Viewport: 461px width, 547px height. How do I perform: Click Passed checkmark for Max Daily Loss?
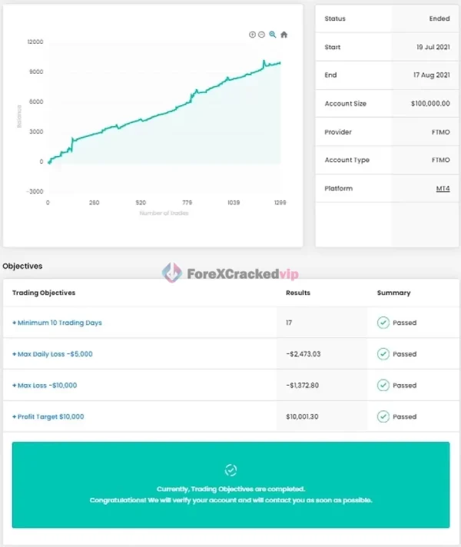(383, 354)
